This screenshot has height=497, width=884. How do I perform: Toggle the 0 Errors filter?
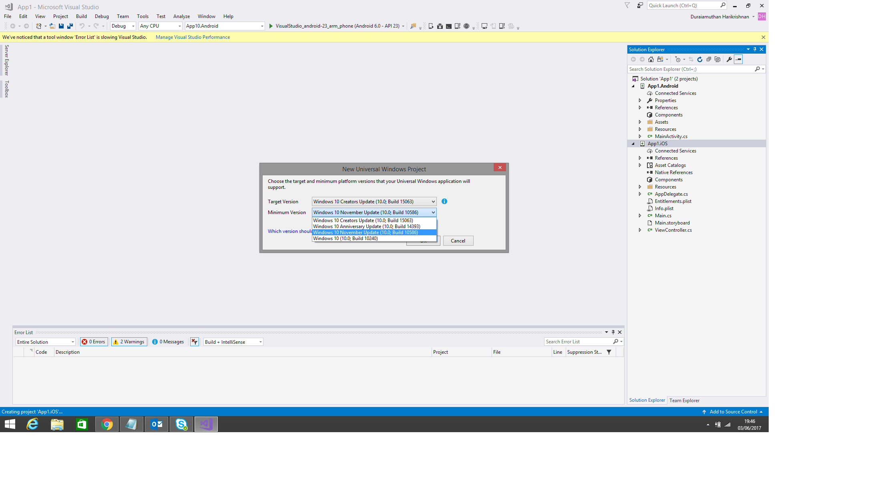point(94,342)
